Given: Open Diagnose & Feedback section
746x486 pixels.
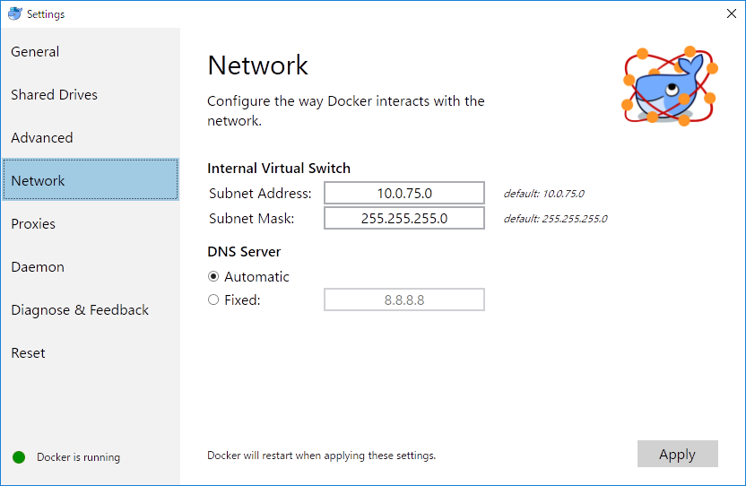Looking at the screenshot, I should click(91, 310).
